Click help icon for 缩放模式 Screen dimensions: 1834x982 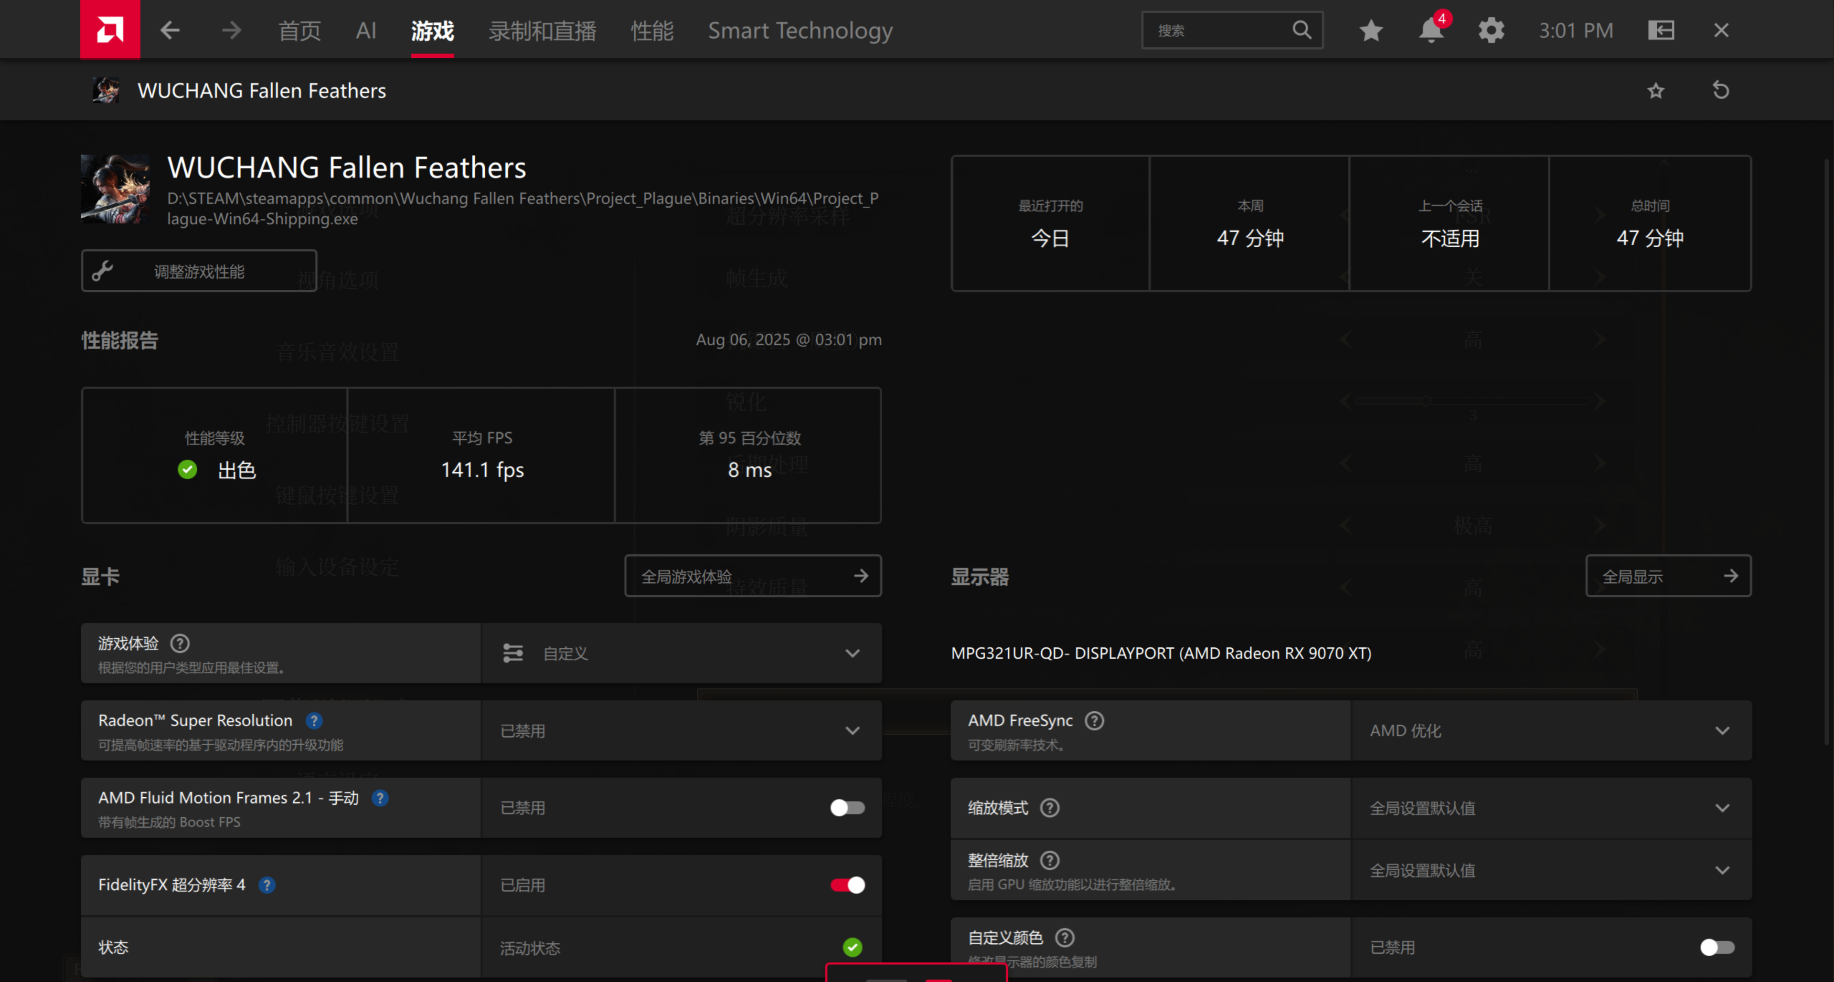tap(1049, 808)
